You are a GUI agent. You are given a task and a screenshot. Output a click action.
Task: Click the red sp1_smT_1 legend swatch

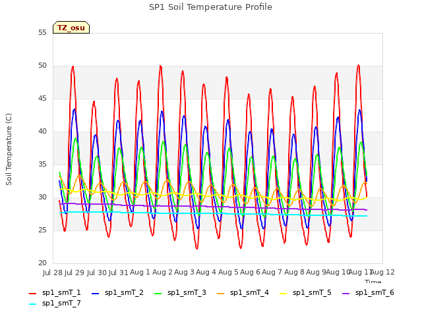pyautogui.click(x=32, y=294)
